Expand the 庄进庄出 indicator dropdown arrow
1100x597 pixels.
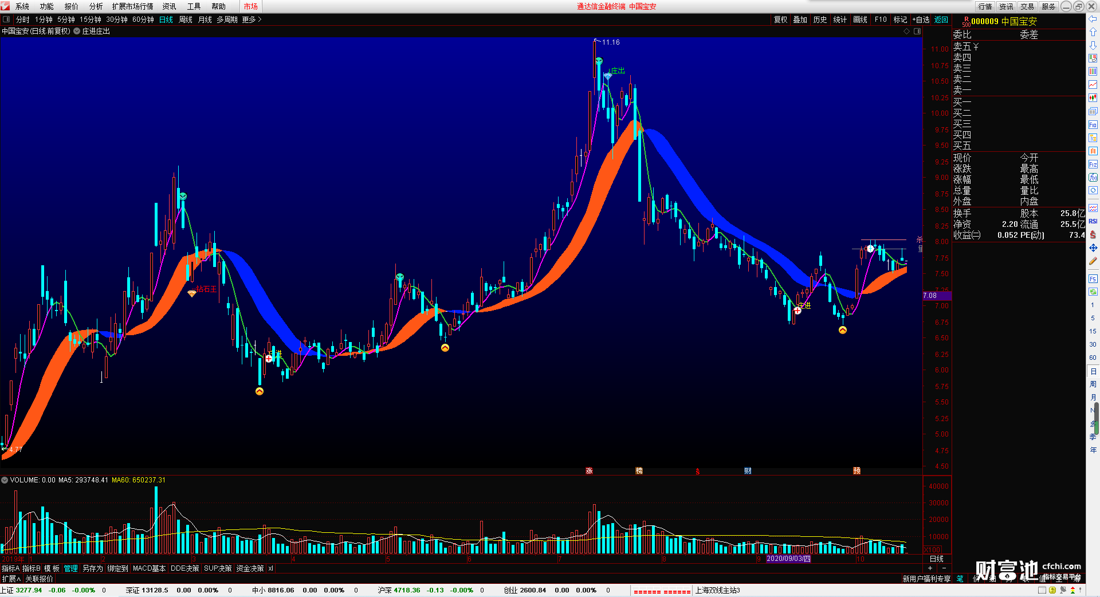click(77, 32)
